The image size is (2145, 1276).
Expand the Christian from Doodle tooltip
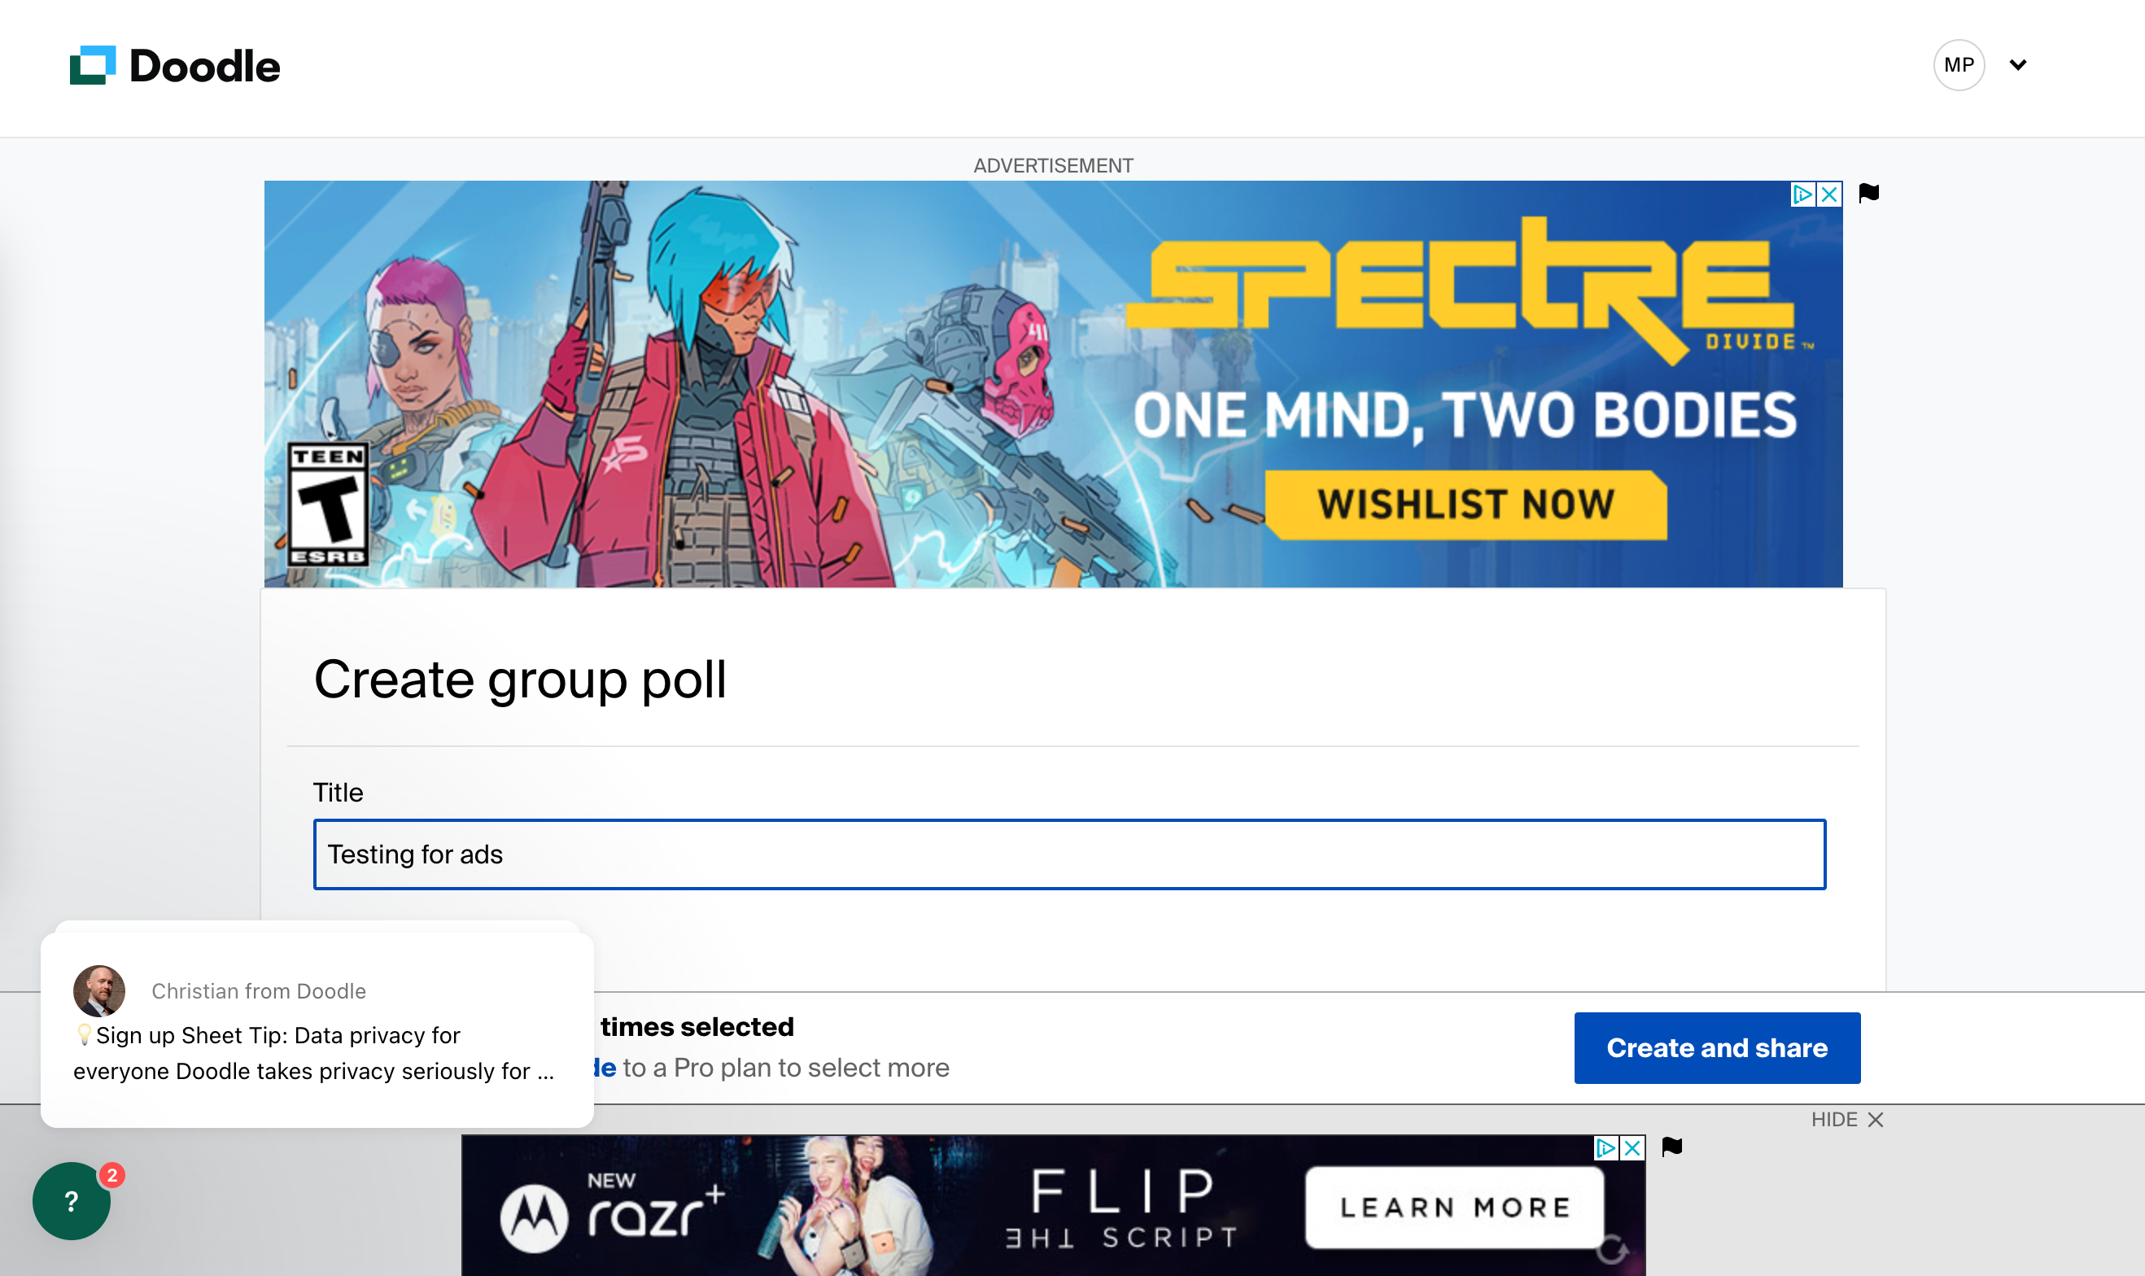(x=317, y=1025)
